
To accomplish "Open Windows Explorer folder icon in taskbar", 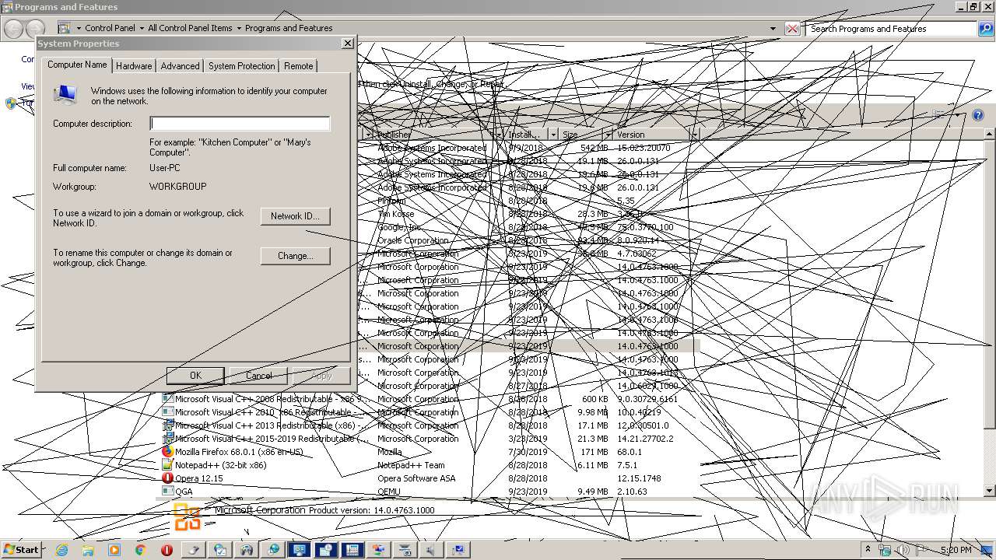I will [x=88, y=550].
